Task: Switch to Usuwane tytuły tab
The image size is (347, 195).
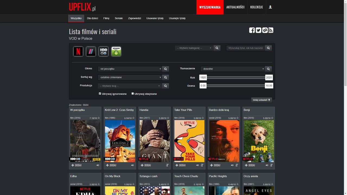Action: [x=155, y=18]
